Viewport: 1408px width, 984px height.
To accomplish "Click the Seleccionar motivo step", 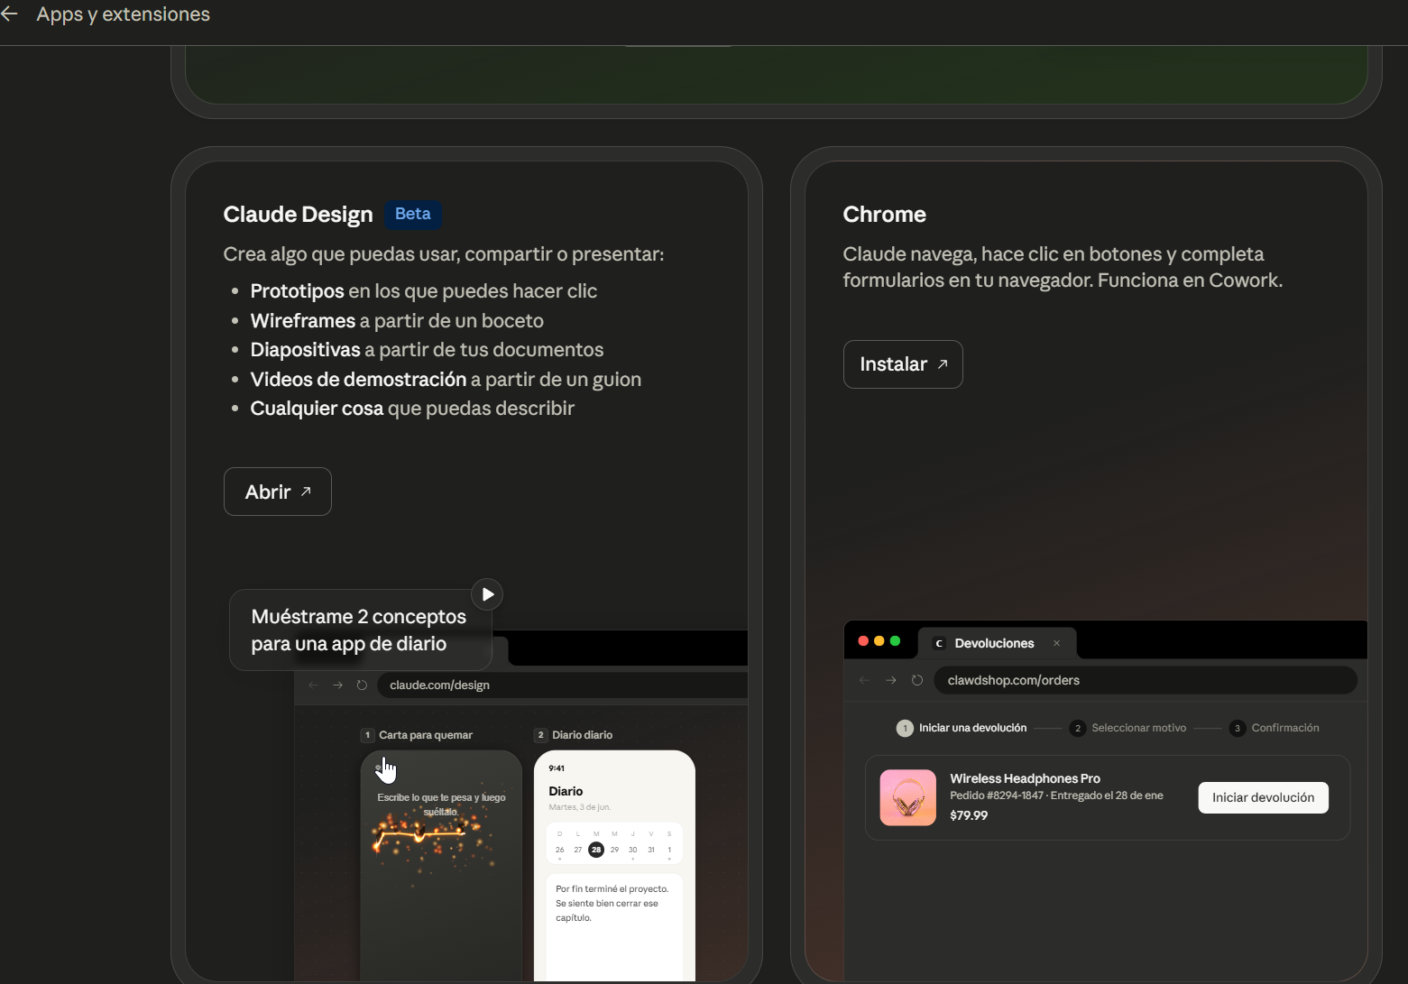I will coord(1127,728).
